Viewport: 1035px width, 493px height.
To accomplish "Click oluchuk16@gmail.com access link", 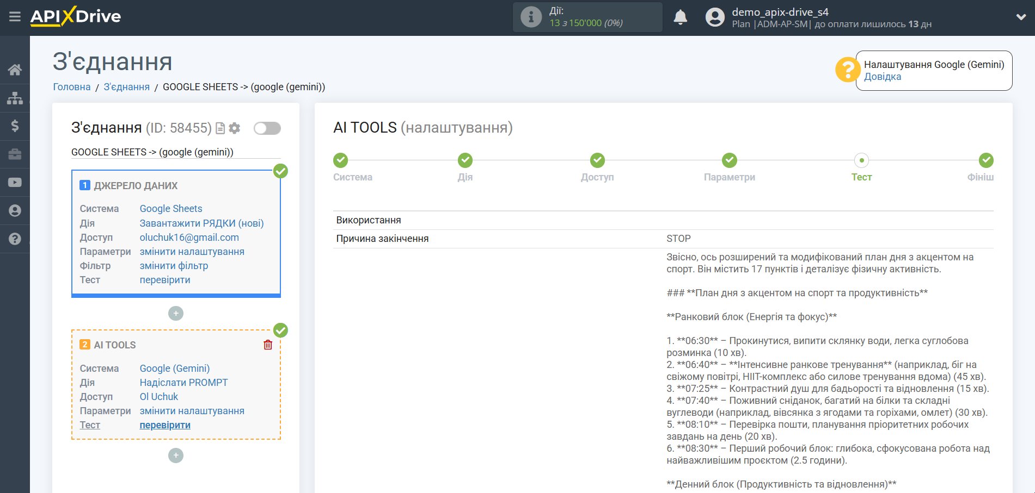I will (x=189, y=238).
